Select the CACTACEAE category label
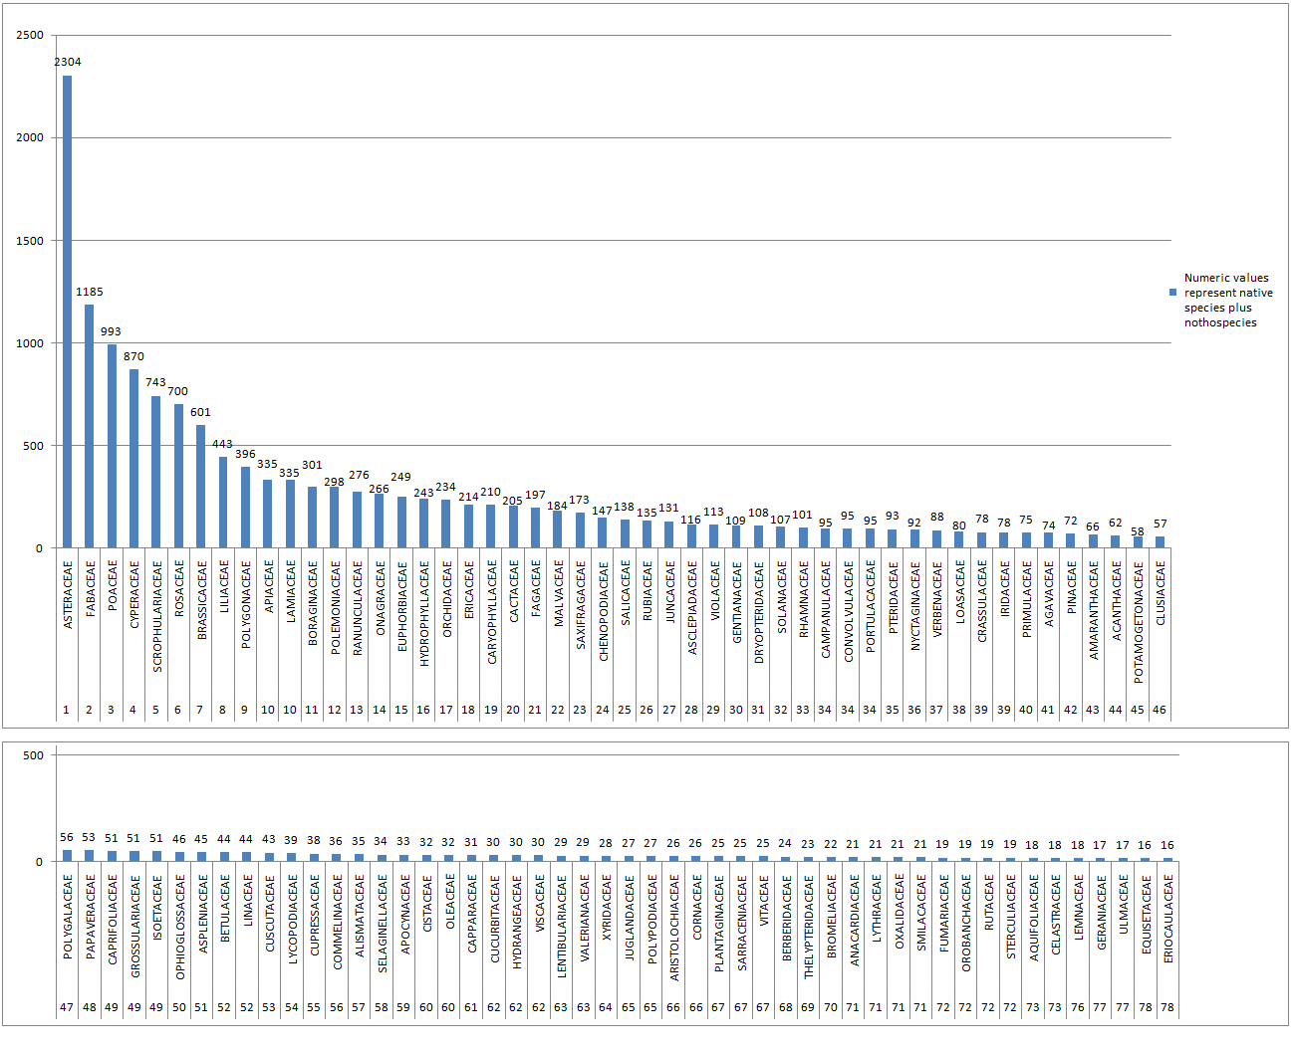 pyautogui.click(x=514, y=591)
